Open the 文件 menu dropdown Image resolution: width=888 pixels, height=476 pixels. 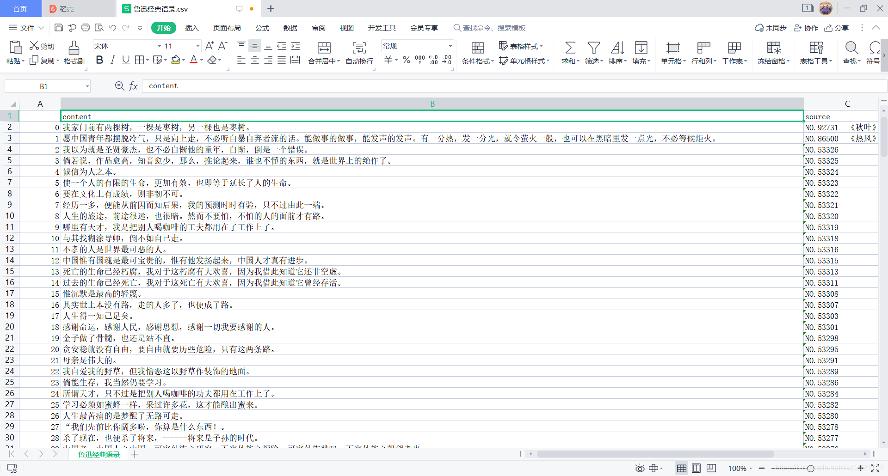click(26, 28)
